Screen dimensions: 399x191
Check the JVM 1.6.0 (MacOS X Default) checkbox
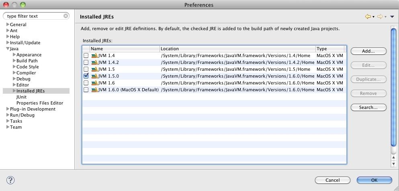pos(86,90)
